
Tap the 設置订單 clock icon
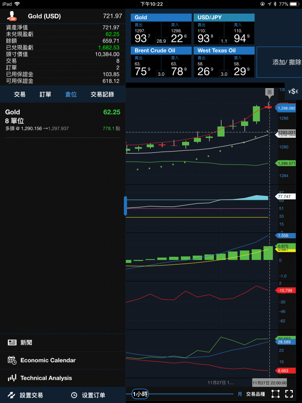point(74,395)
